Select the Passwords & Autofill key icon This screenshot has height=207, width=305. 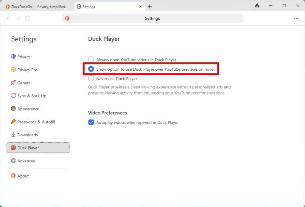13,122
